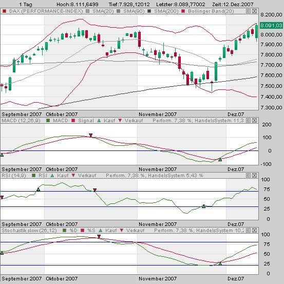This screenshot has height=284, width=284.
Task: Click the red Signal legend swatch
Action: coord(73,121)
